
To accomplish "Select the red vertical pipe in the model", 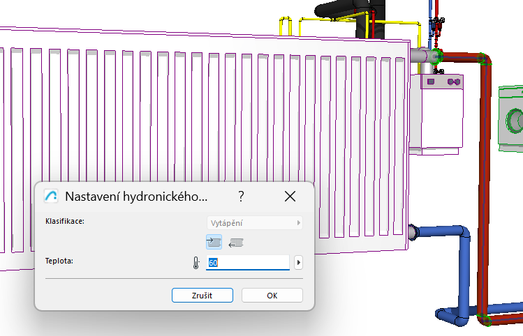I will [x=485, y=187].
